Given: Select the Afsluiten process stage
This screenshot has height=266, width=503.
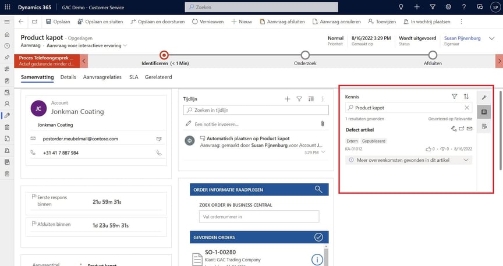Looking at the screenshot, I should [433, 55].
